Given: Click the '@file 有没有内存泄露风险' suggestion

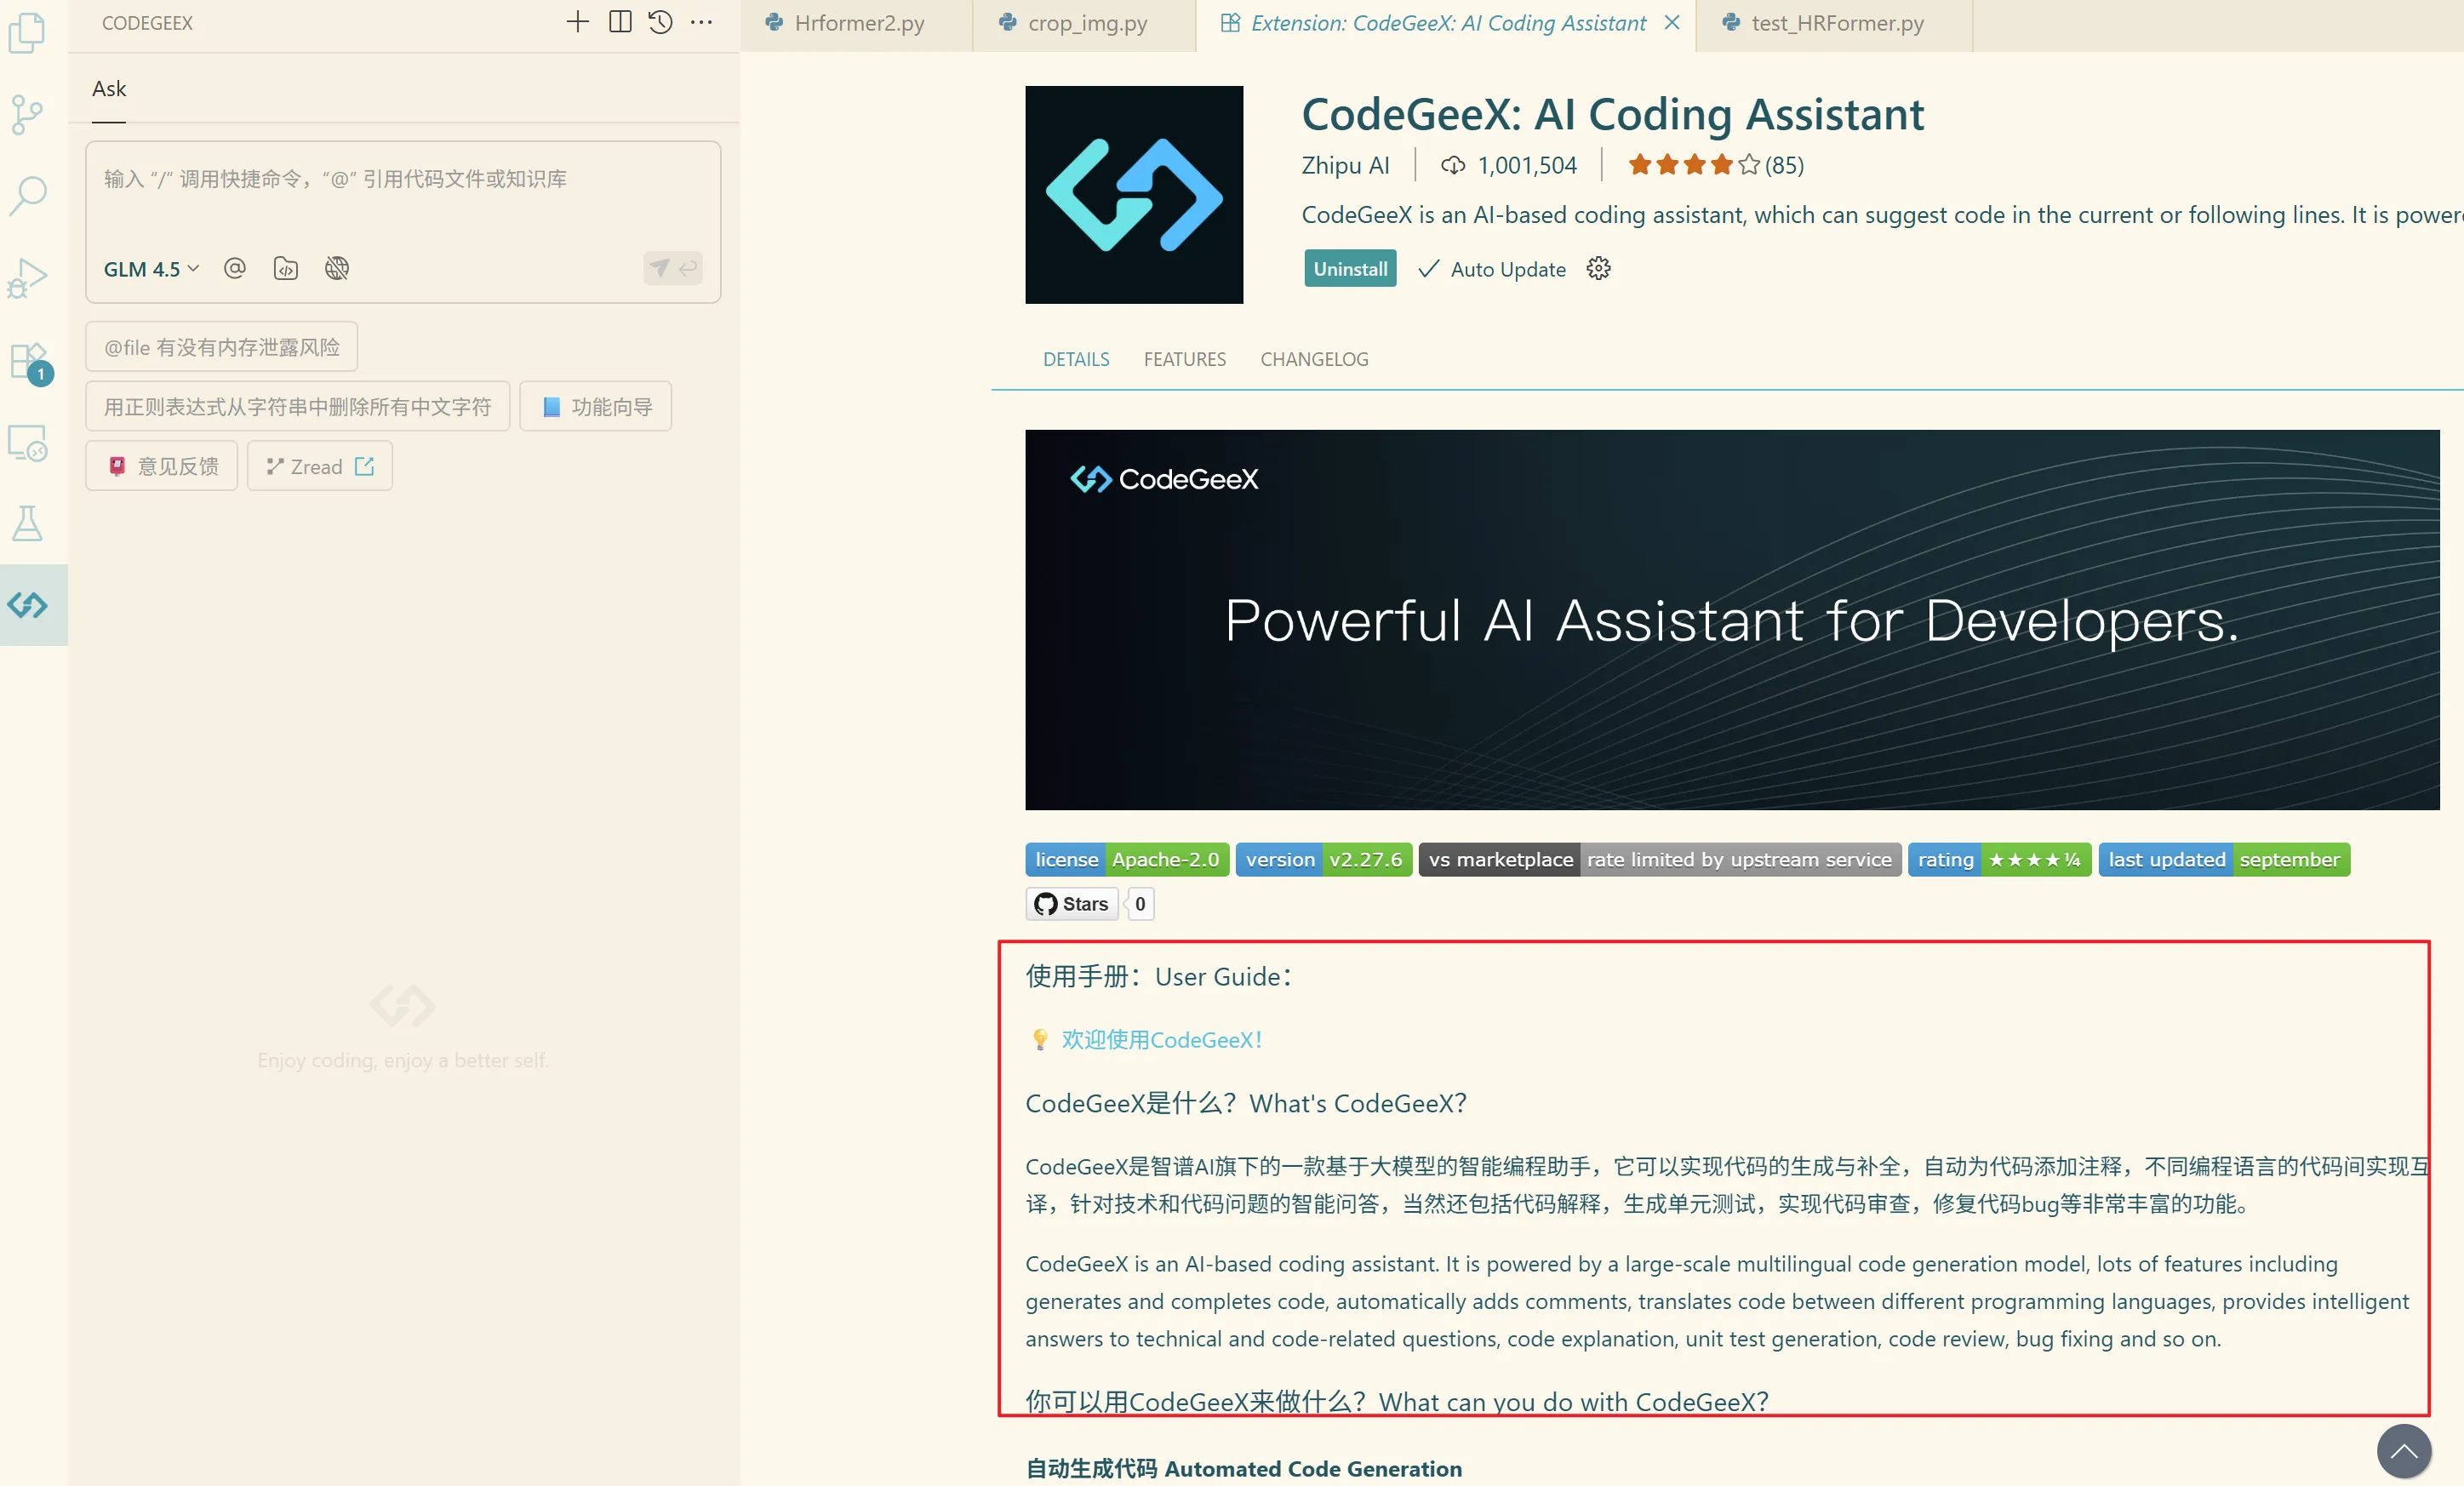Looking at the screenshot, I should tap(222, 347).
